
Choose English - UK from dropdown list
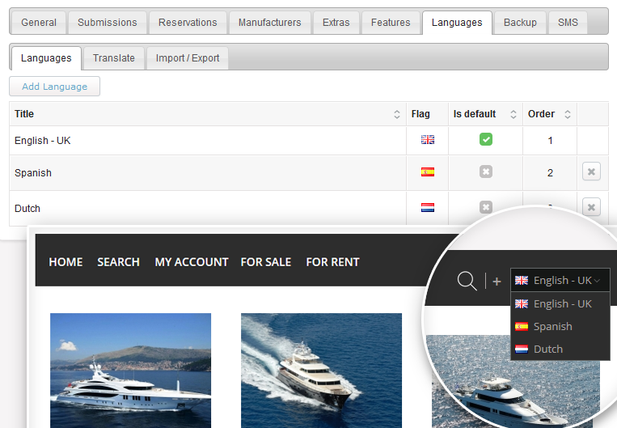[560, 304]
